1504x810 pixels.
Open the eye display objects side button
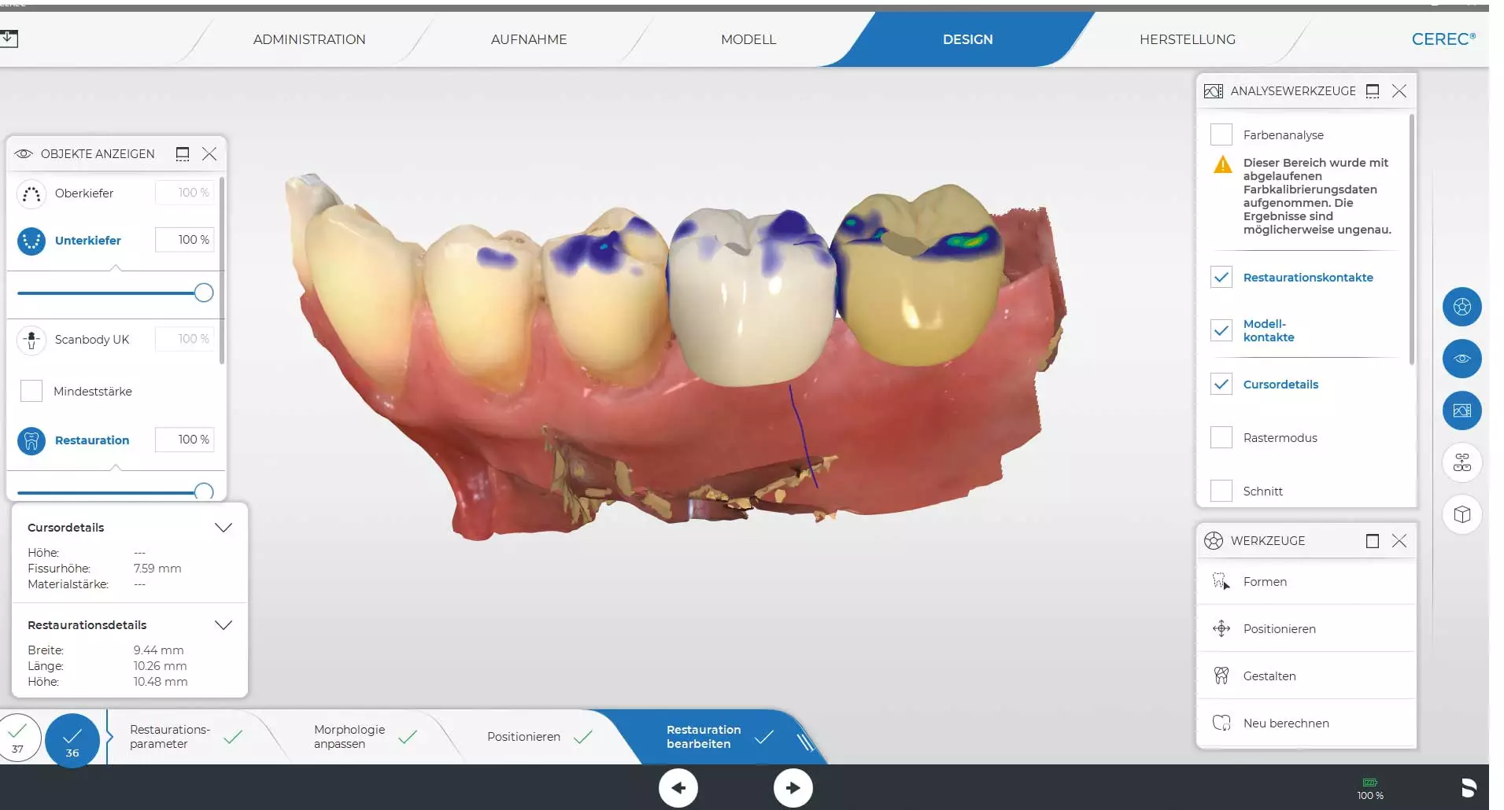tap(1462, 359)
